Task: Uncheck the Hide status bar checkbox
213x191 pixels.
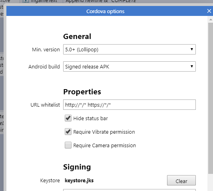Action: coord(68,118)
